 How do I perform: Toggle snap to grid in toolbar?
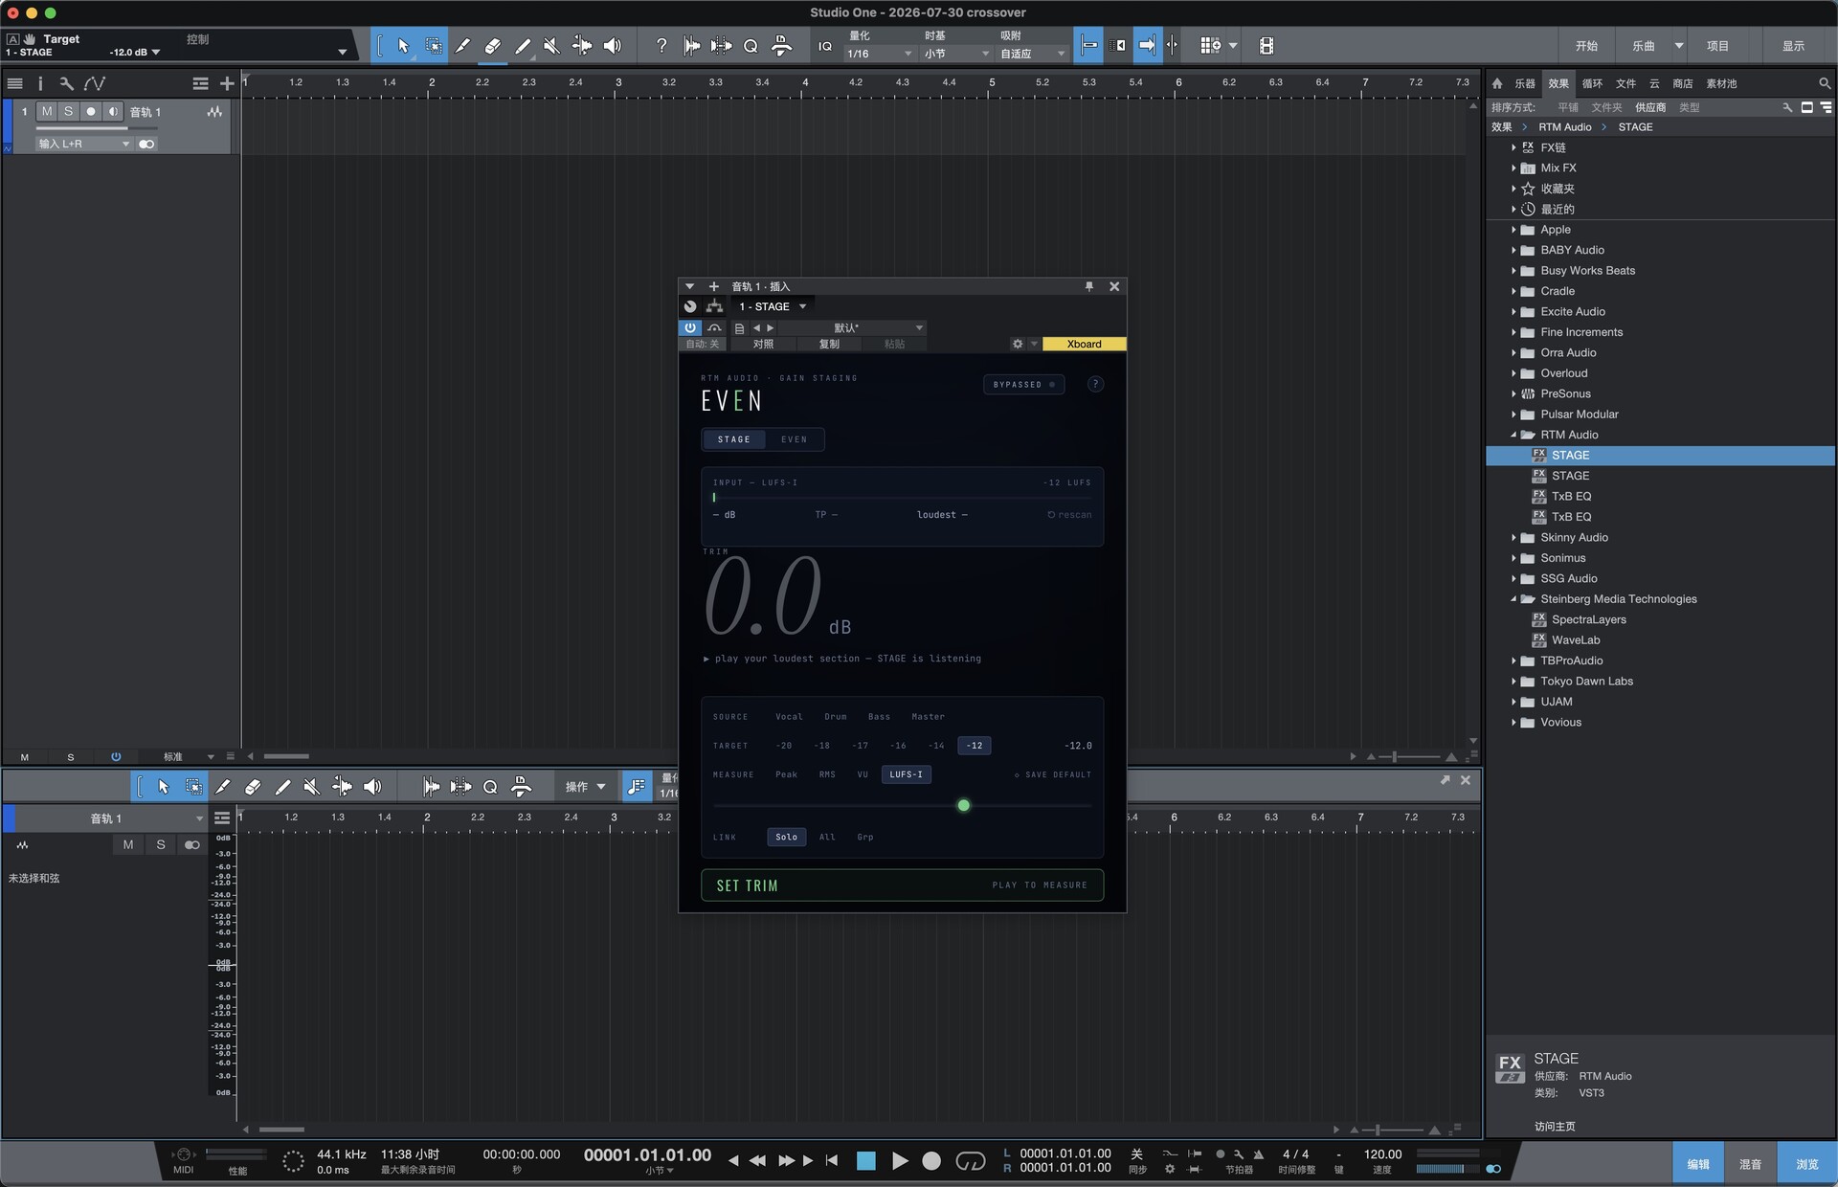(x=1088, y=46)
